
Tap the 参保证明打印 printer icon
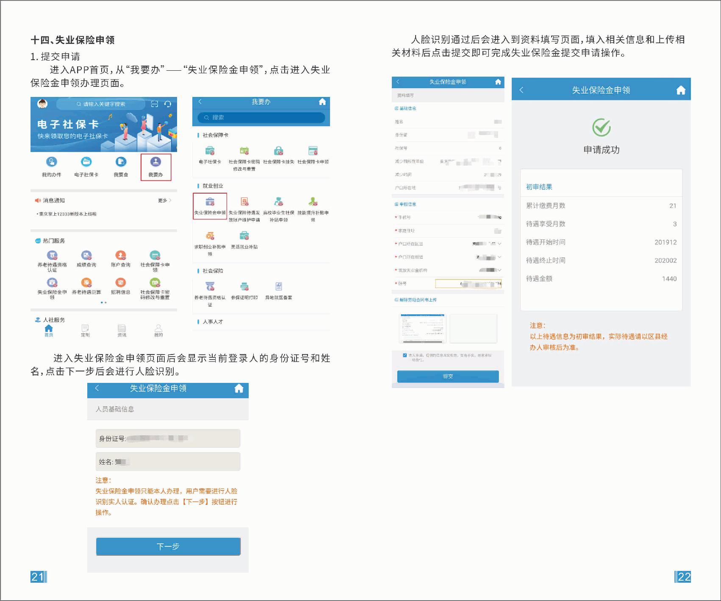pos(244,287)
